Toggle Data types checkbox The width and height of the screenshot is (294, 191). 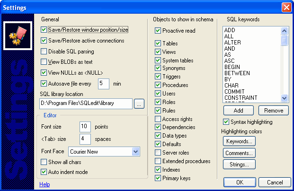[x=158, y=136]
